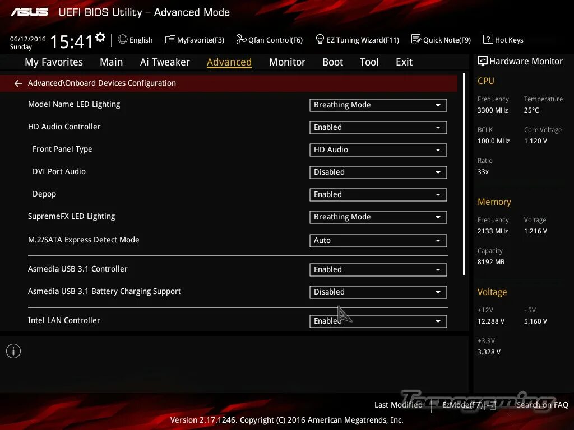Click the DVI Port Audio label
This screenshot has height=430, width=574.
(59, 171)
